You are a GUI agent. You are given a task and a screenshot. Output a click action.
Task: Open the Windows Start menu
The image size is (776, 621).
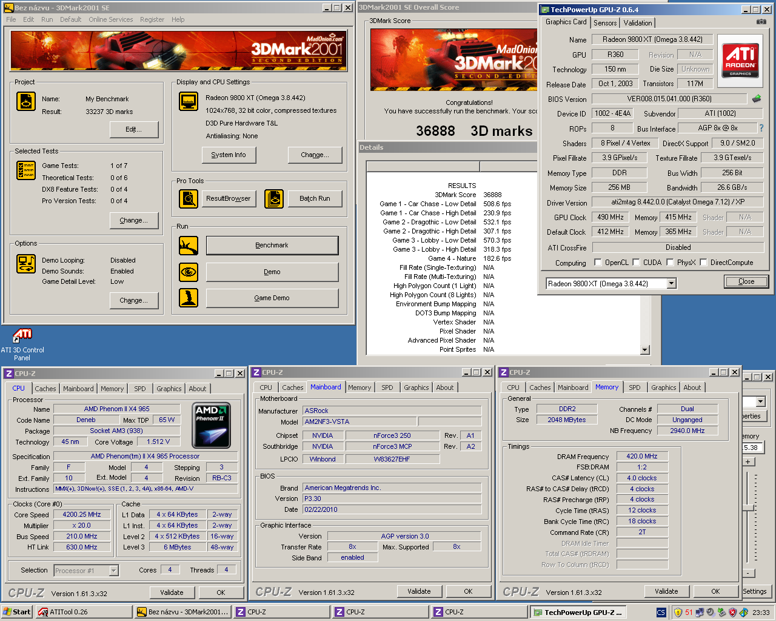[17, 612]
